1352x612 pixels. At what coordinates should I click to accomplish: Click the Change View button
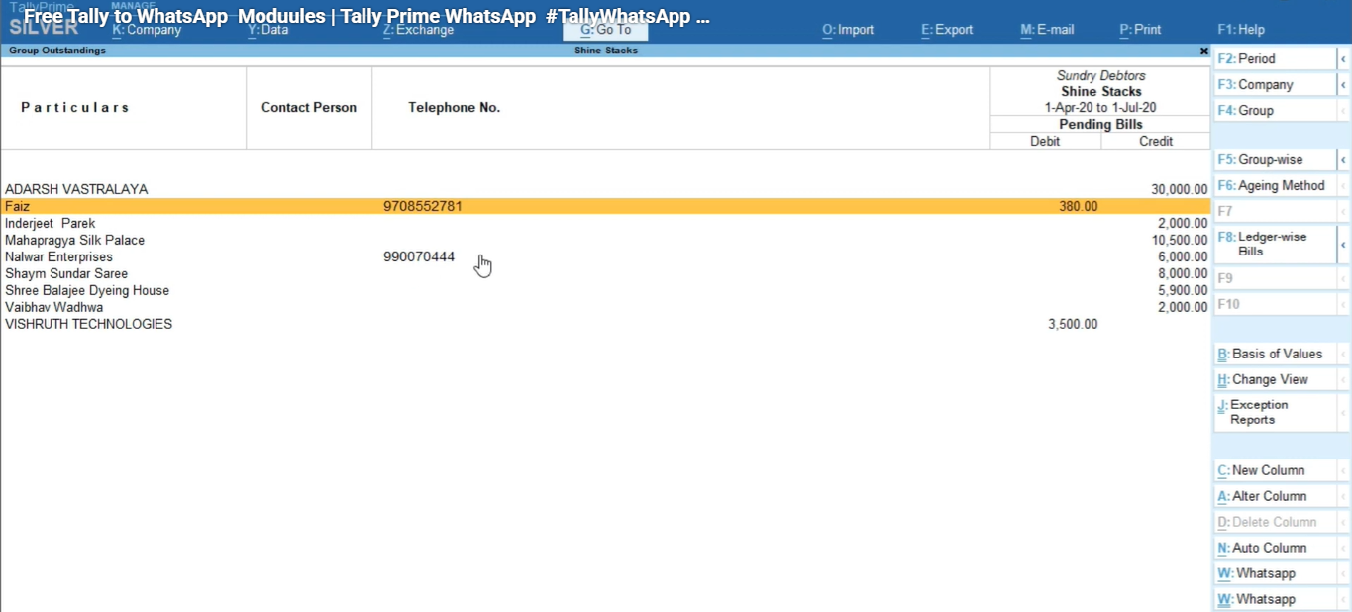coord(1274,380)
